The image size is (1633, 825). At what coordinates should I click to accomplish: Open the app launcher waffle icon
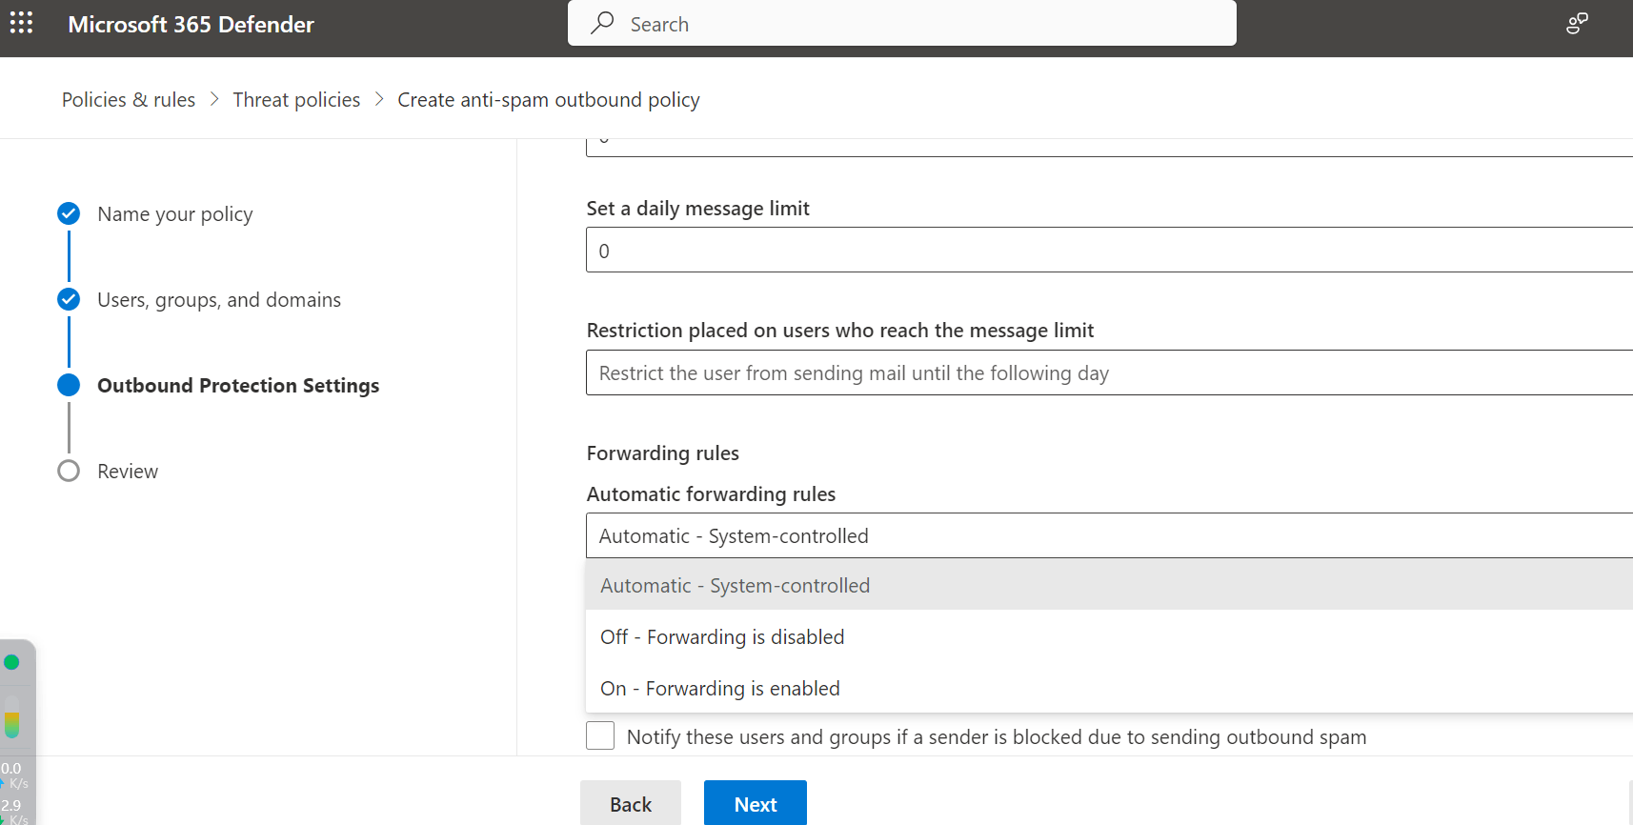coord(21,23)
